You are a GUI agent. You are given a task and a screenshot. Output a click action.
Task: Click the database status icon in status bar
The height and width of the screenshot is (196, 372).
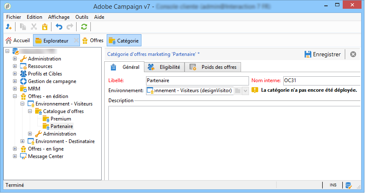coord(348,185)
